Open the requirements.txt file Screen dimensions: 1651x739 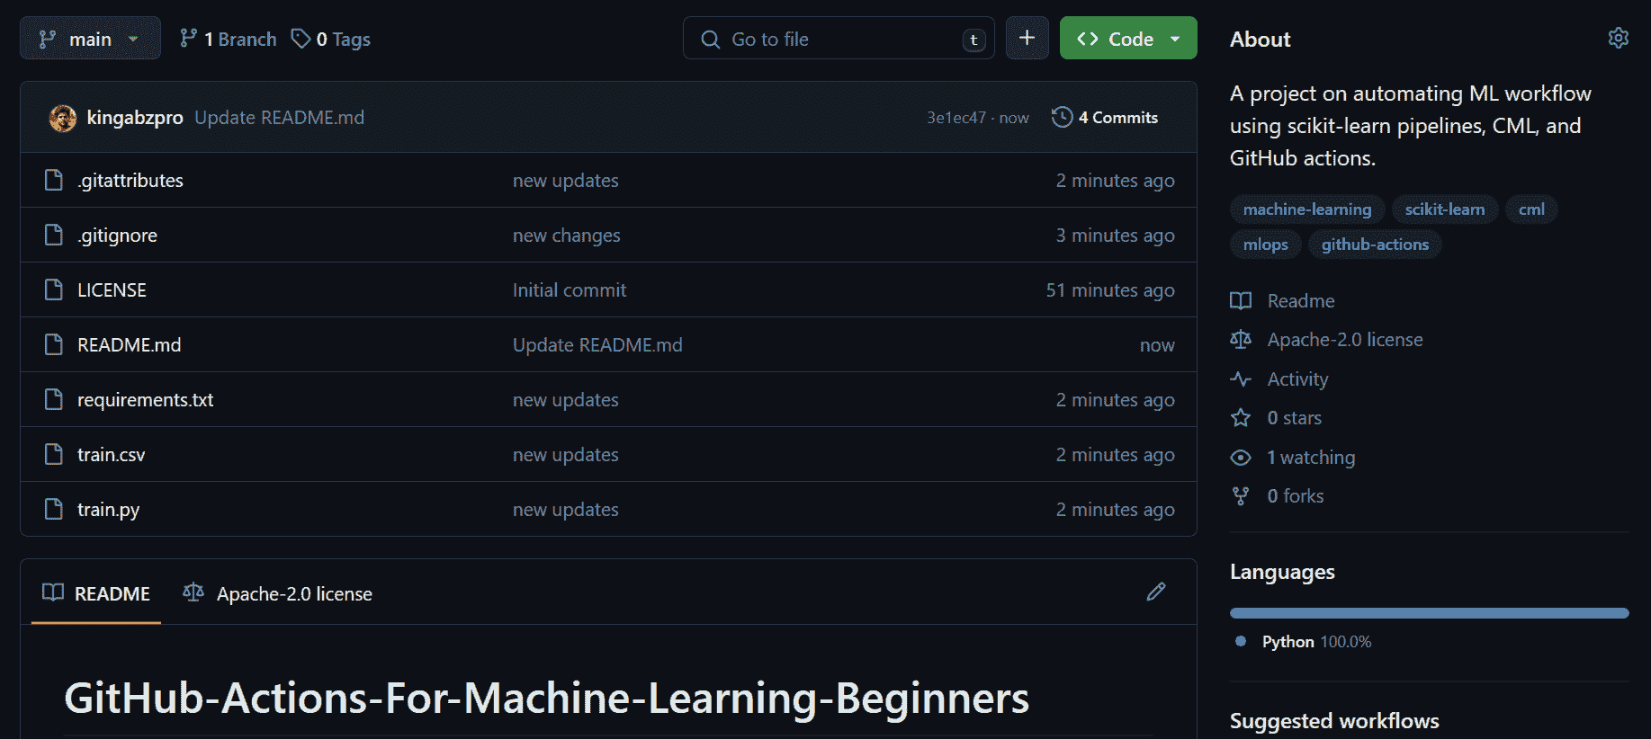(x=145, y=400)
